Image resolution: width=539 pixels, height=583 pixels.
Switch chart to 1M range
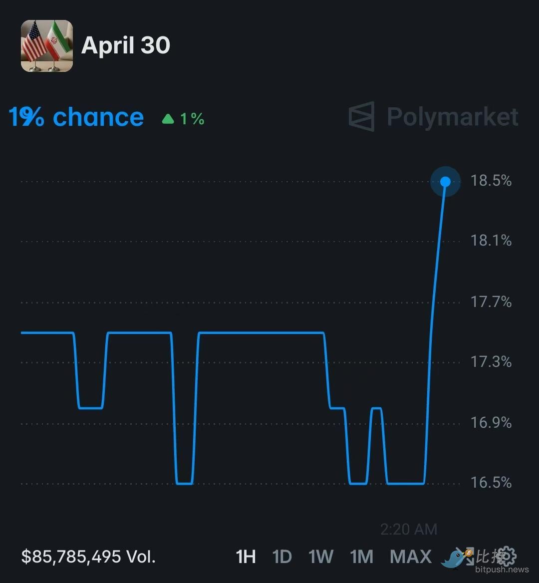click(x=361, y=556)
